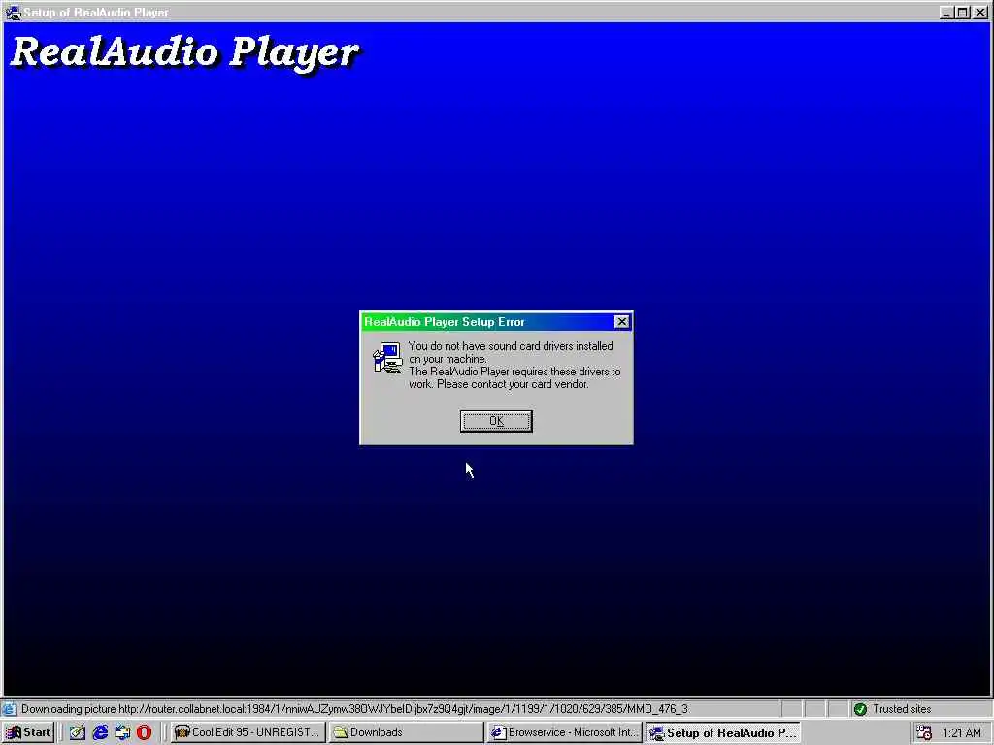Open the Start menu
The width and height of the screenshot is (994, 745).
coord(28,732)
